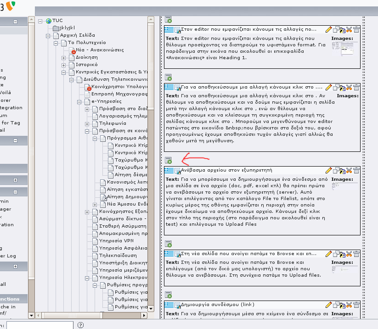Collapse the topmost left menu section

pyautogui.click(x=15, y=22)
